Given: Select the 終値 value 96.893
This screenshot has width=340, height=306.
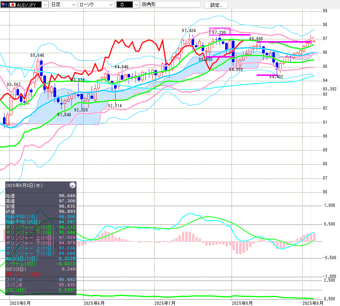Looking at the screenshot, I should [67, 211].
